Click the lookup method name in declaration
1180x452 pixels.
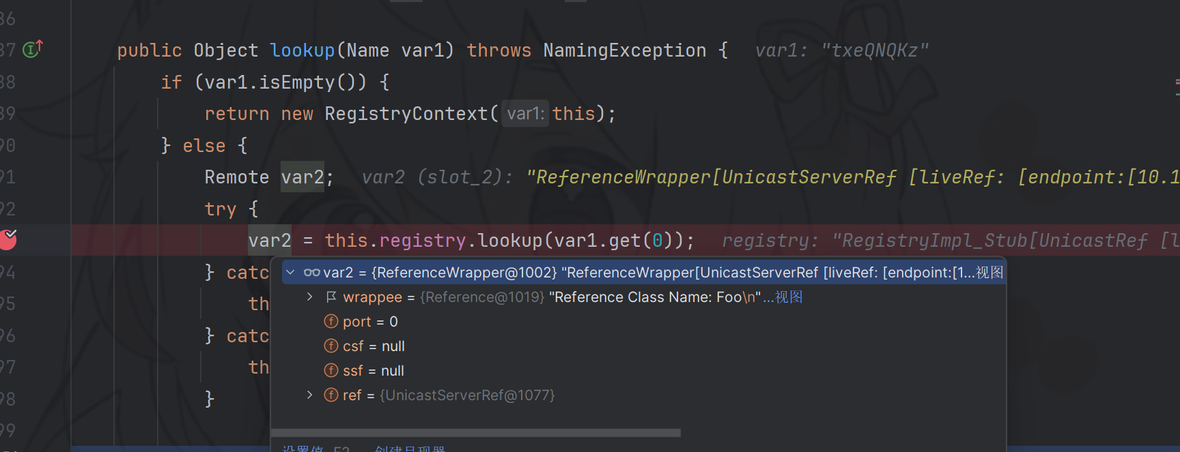302,50
